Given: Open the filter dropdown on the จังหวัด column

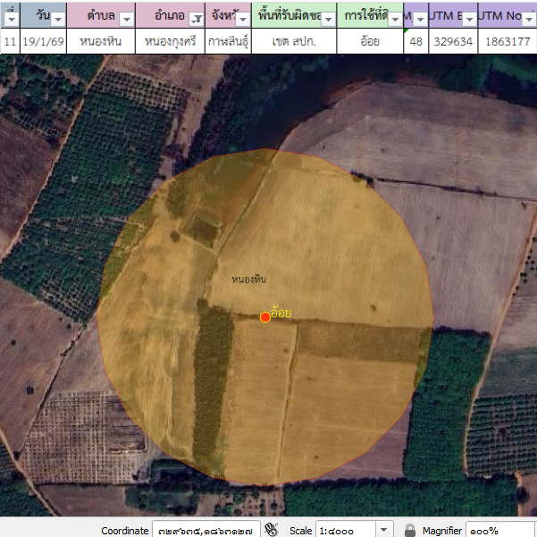Looking at the screenshot, I should 243,19.
